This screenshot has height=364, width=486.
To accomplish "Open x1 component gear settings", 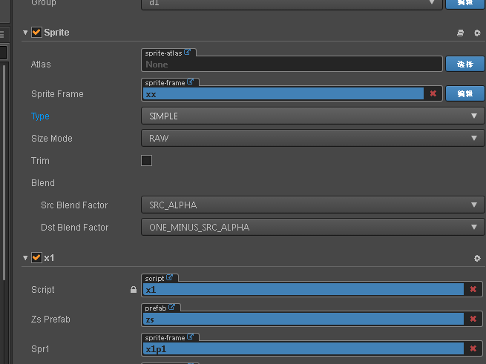I will coord(477,258).
